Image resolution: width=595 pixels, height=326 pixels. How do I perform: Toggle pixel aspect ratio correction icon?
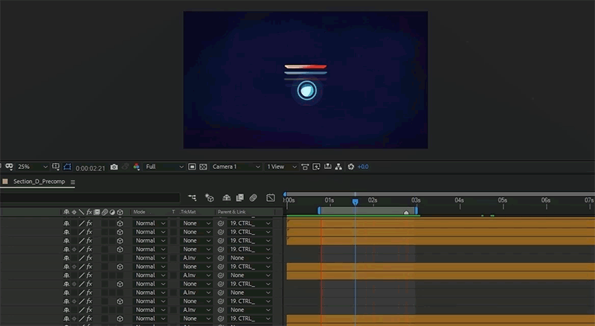[x=305, y=167]
